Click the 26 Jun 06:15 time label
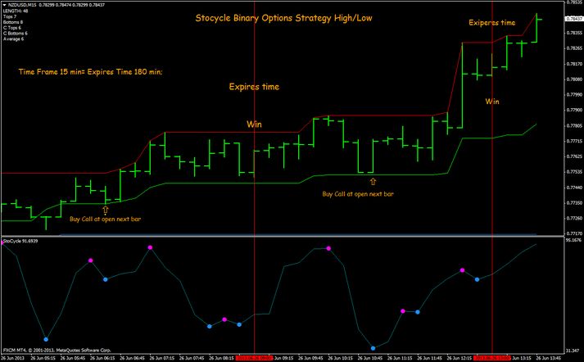The width and height of the screenshot is (584, 362). tap(103, 358)
